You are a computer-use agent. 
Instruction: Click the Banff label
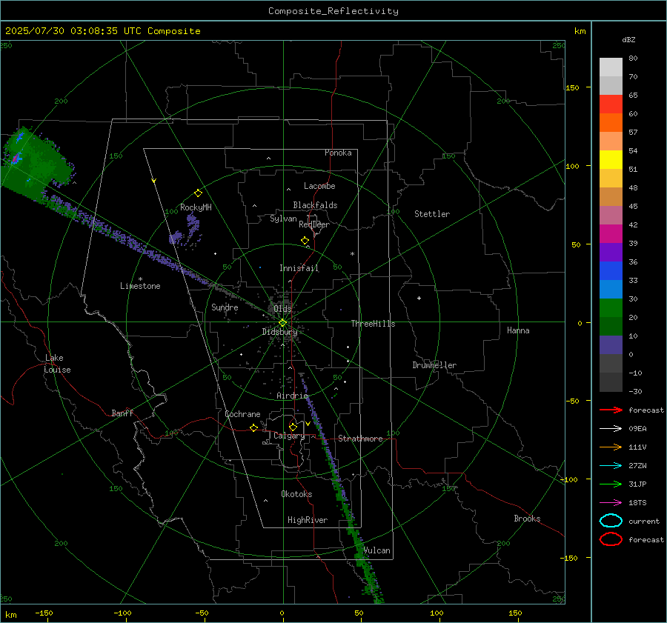click(122, 413)
